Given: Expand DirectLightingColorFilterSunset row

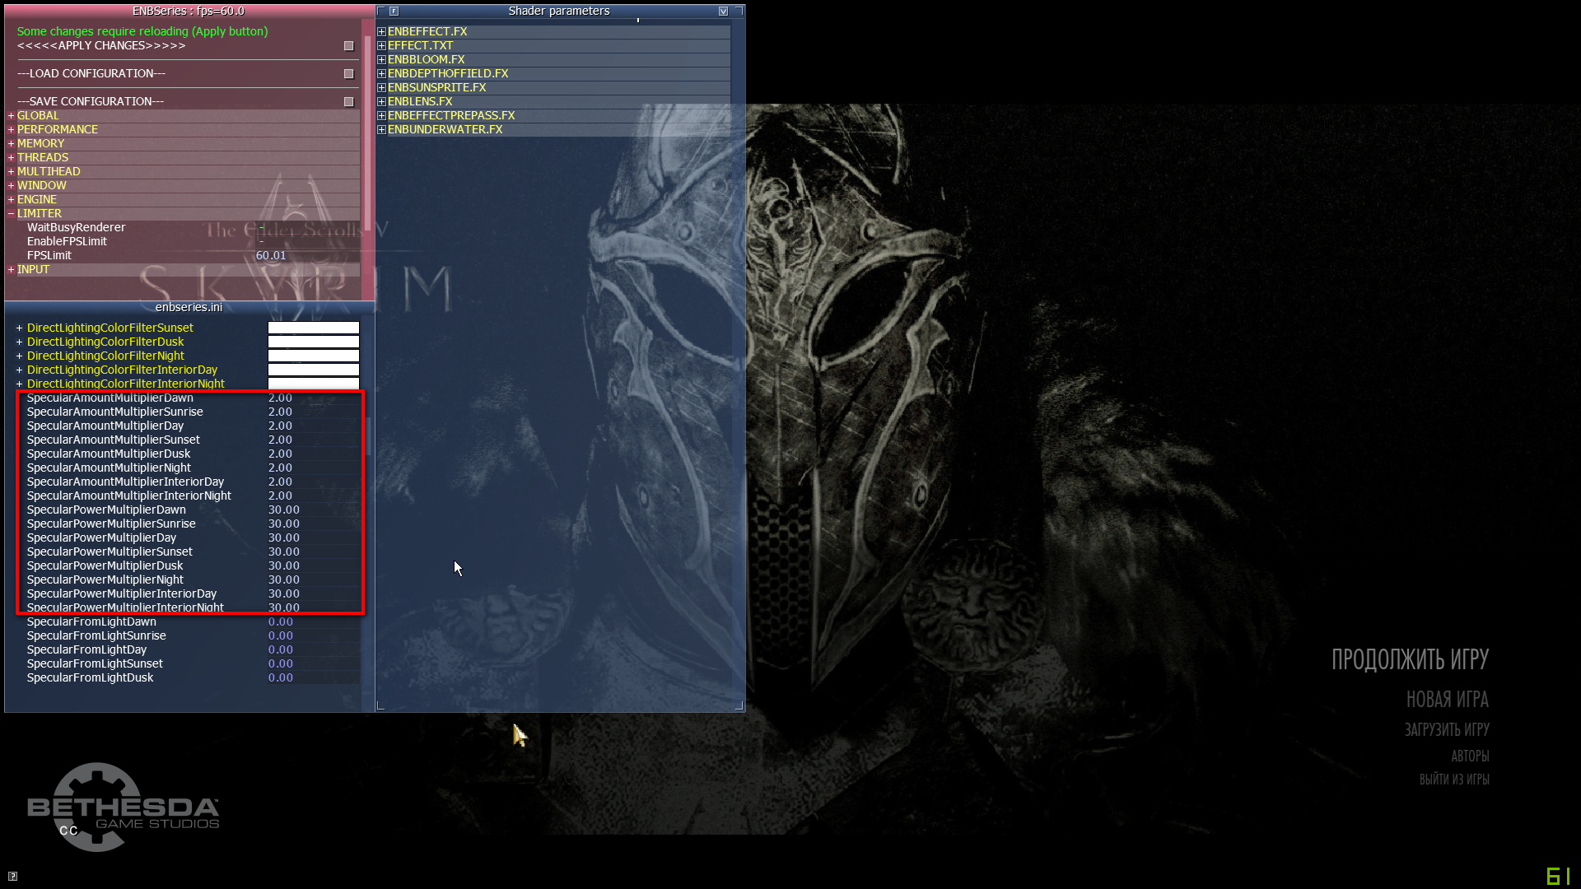Looking at the screenshot, I should pyautogui.click(x=19, y=328).
